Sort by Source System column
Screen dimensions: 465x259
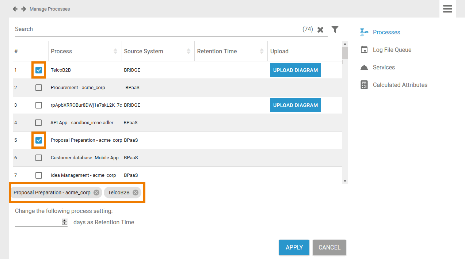pyautogui.click(x=188, y=52)
